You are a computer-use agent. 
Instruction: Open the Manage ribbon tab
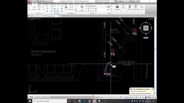click(65, 3)
